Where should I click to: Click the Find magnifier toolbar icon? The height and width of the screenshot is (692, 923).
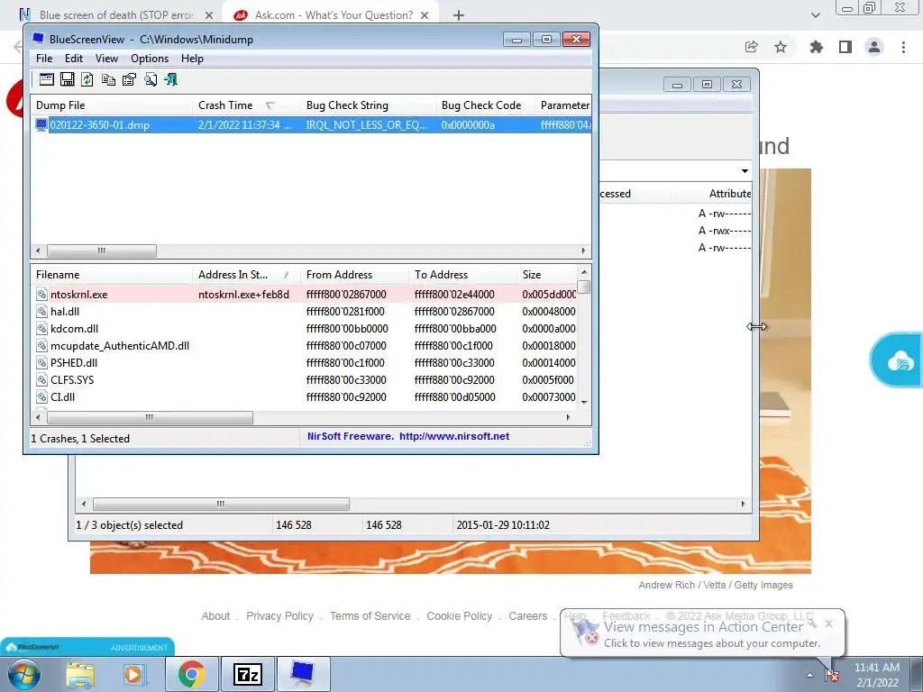[x=151, y=79]
